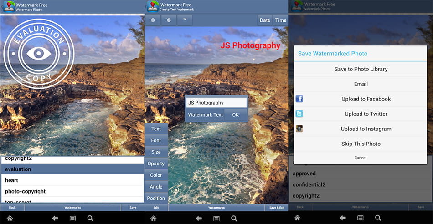Screen dimensions: 433x224
Task: Click iWatermark app icon in right screen
Action: [297, 6]
